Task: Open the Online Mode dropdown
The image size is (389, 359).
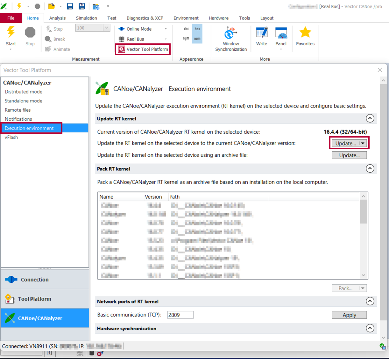Action: (166, 29)
